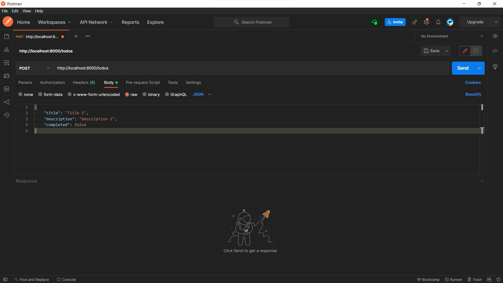Go to Home in top navigation
The image size is (503, 283).
pos(24,22)
